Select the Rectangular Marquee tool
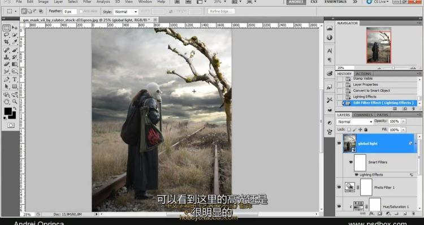 point(7,28)
